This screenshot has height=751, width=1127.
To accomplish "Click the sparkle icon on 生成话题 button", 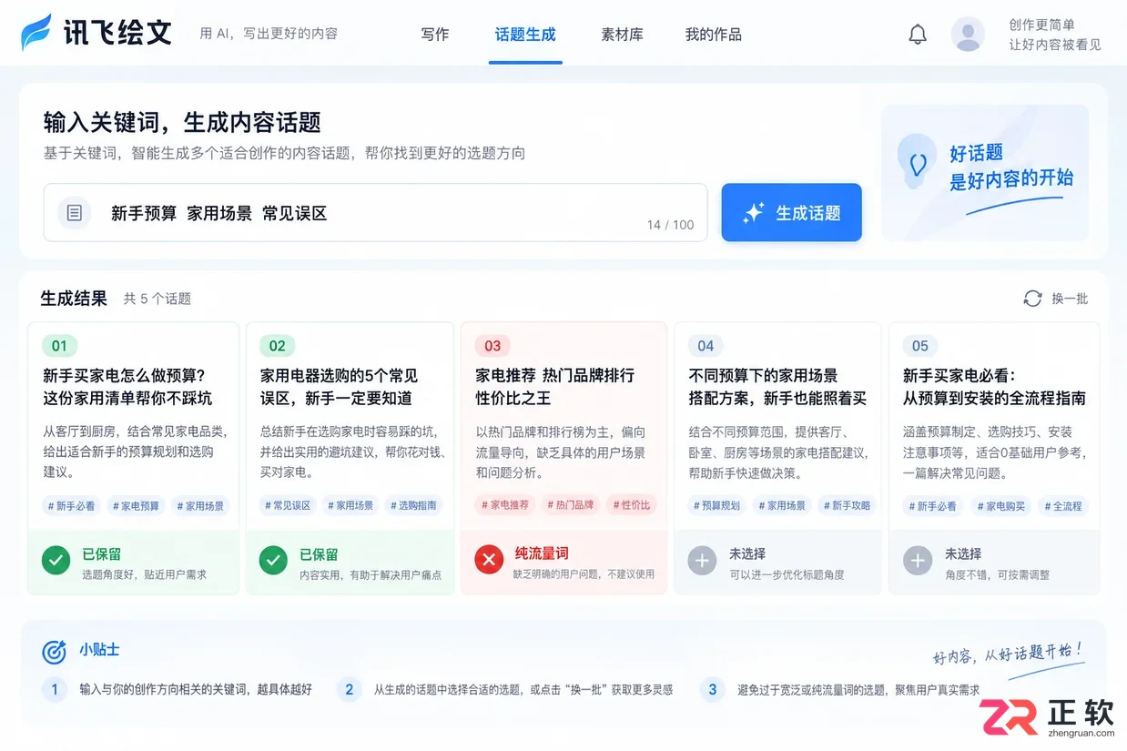I will click(753, 213).
